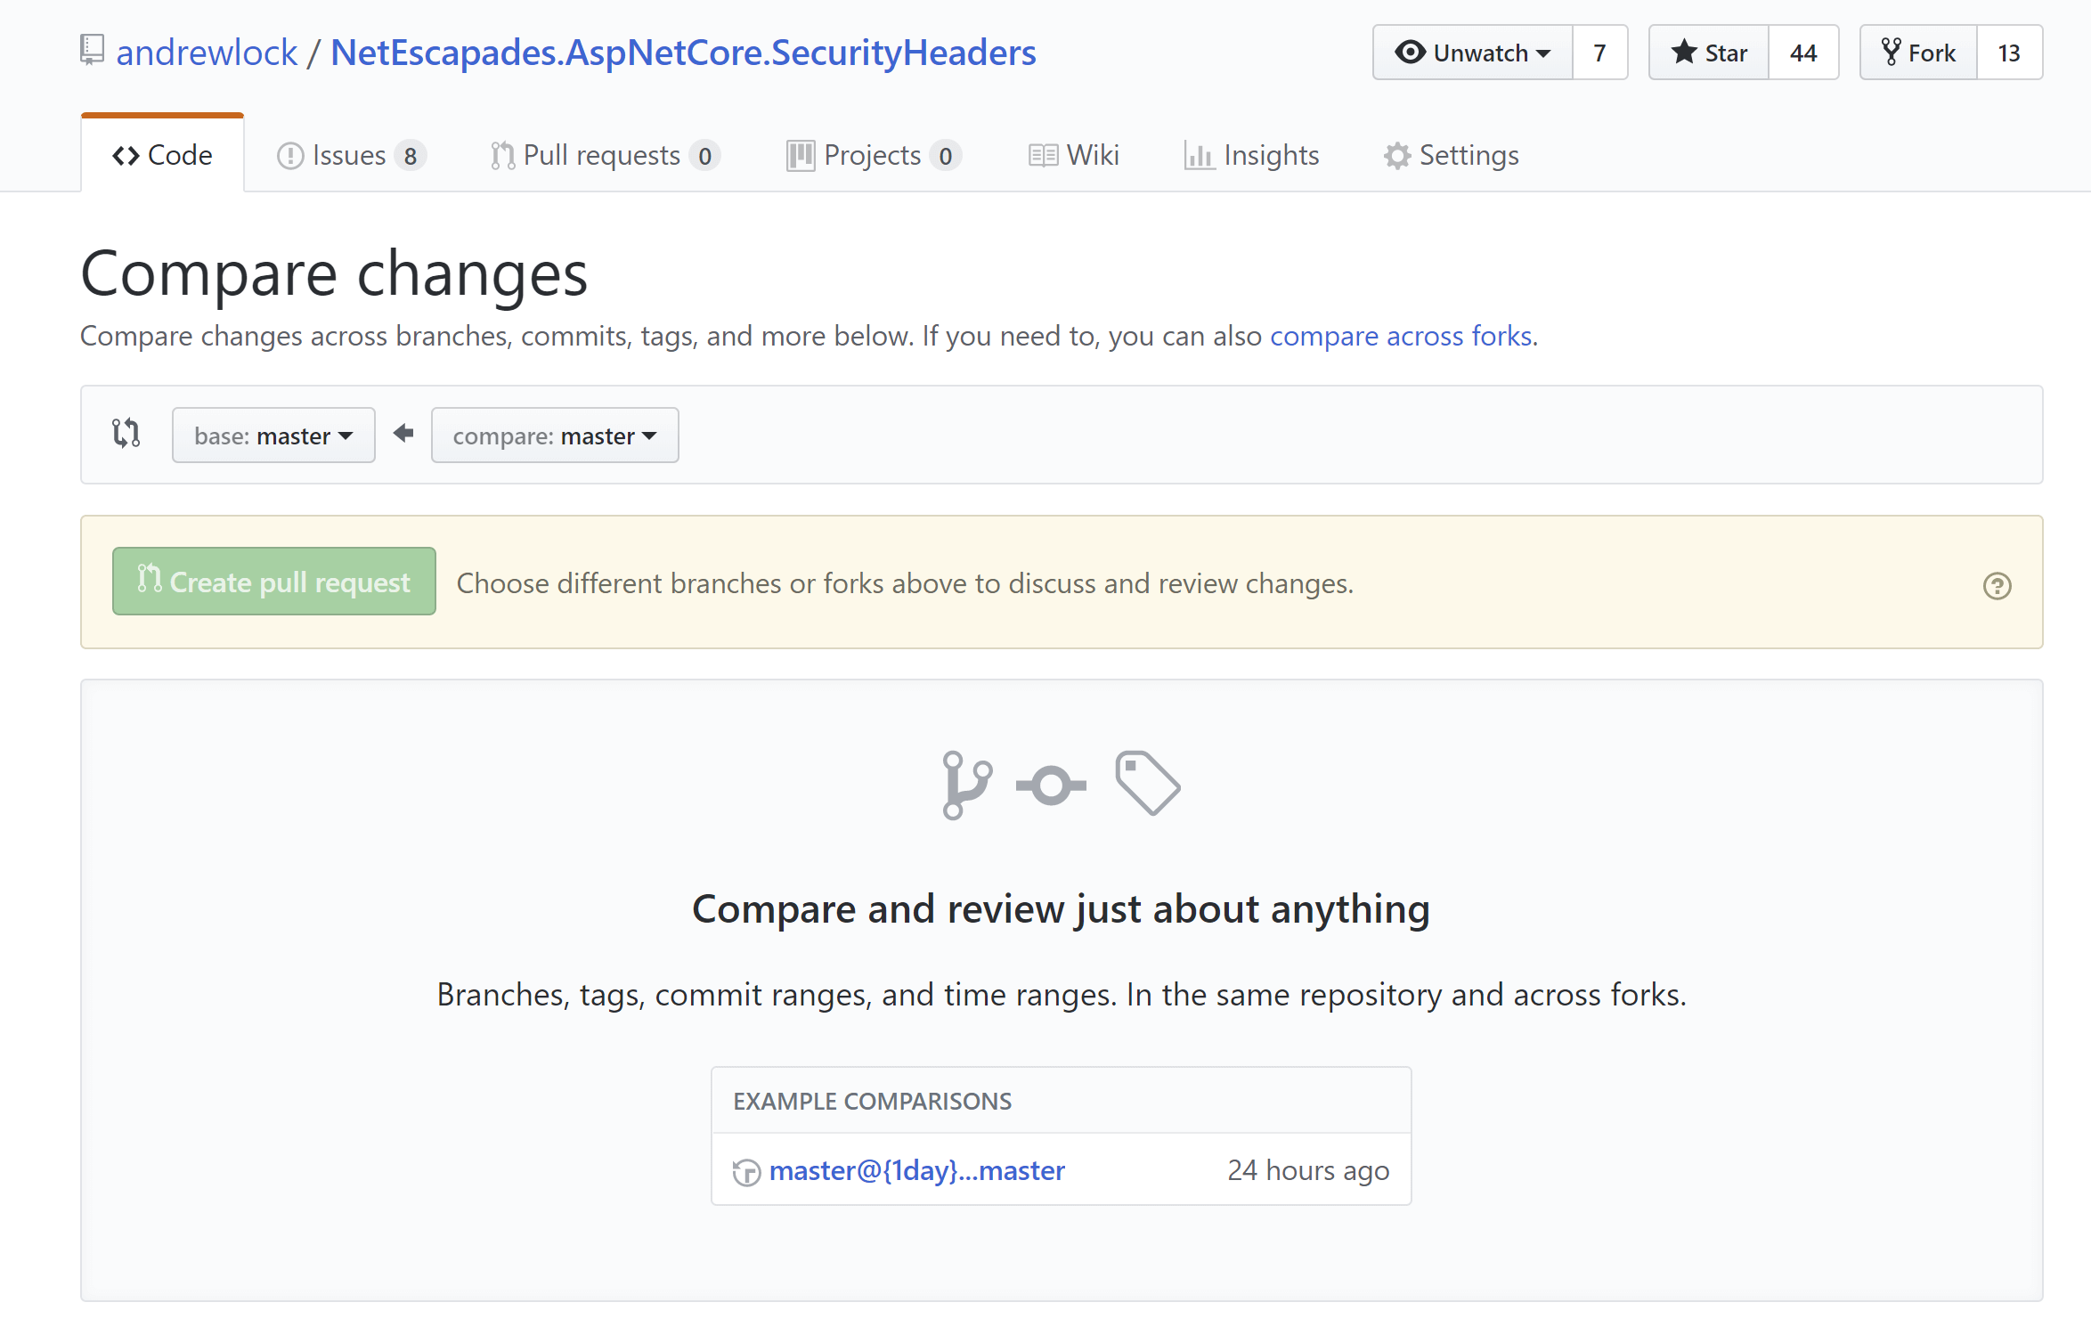Click the Fork button
The image size is (2091, 1335).
(1918, 53)
